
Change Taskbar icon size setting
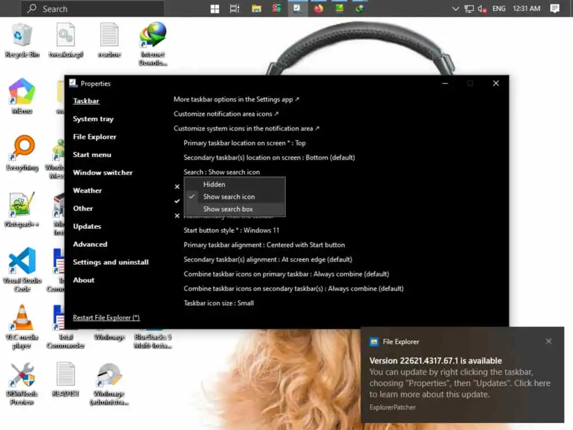tap(219, 303)
